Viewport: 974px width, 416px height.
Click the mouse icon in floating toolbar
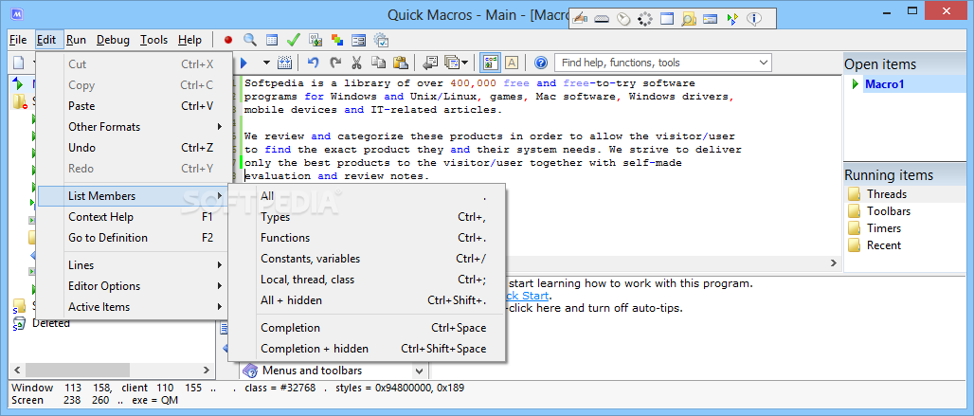623,19
